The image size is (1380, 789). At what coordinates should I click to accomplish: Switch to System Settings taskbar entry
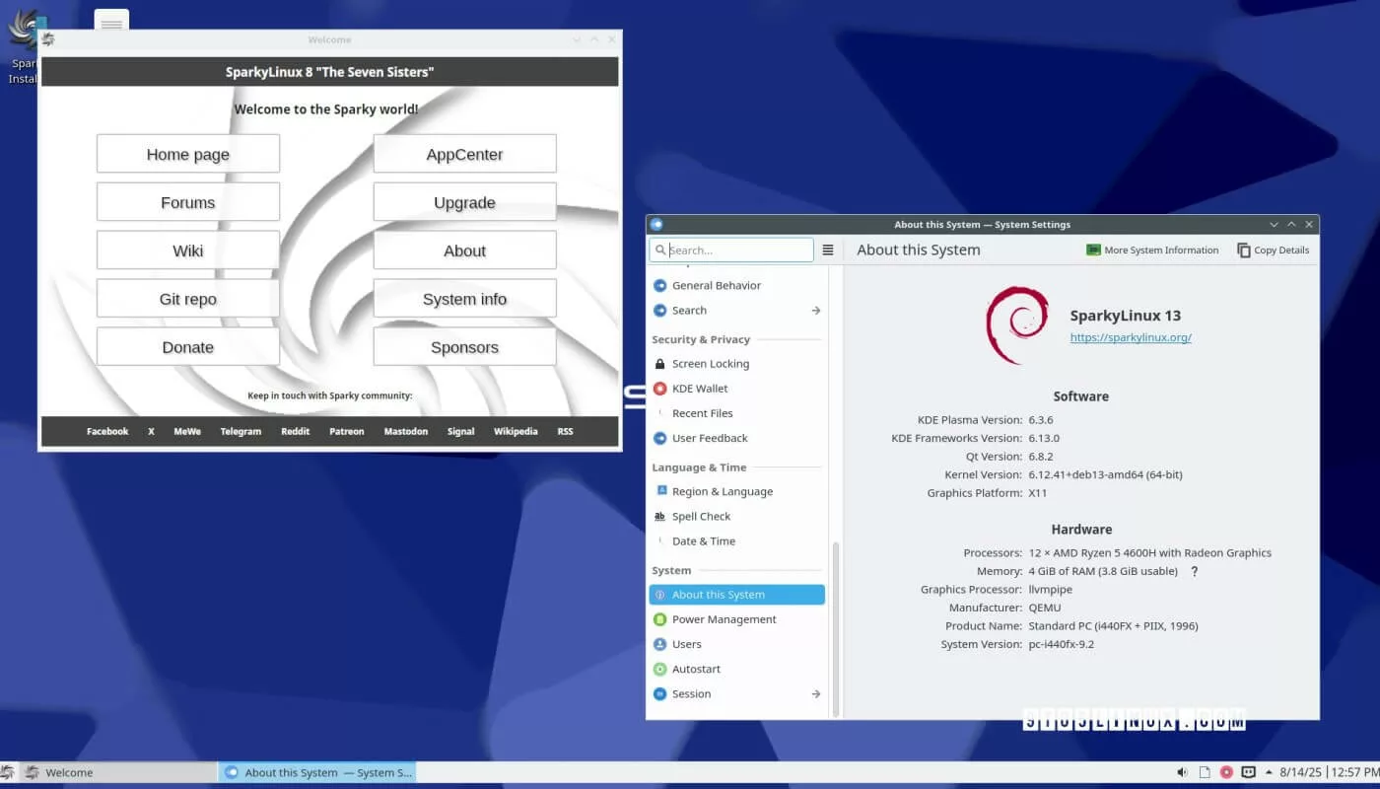click(x=317, y=772)
